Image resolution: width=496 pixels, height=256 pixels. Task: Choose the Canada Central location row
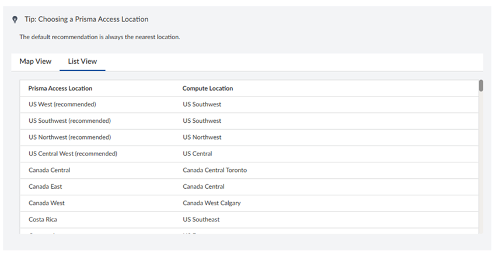pyautogui.click(x=50, y=170)
